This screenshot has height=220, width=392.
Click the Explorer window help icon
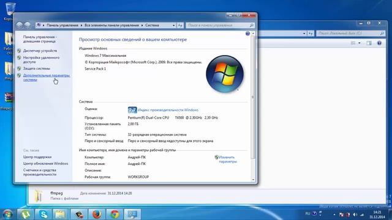pyautogui.click(x=379, y=43)
